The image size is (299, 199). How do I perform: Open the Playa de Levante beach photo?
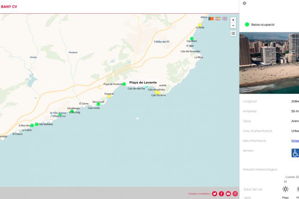click(269, 63)
